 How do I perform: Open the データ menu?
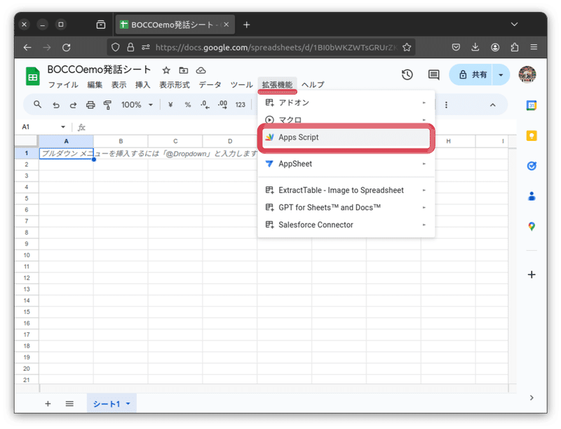coord(210,85)
